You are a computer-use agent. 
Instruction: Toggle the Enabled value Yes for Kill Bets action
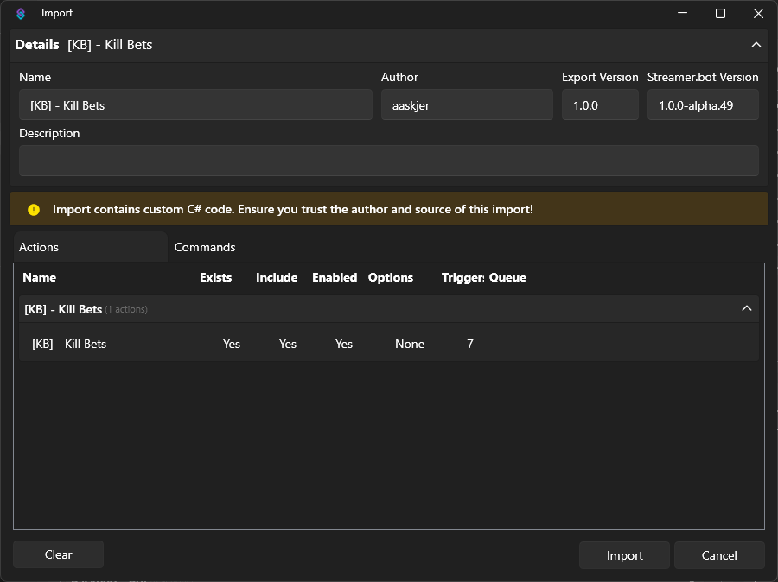click(x=344, y=344)
